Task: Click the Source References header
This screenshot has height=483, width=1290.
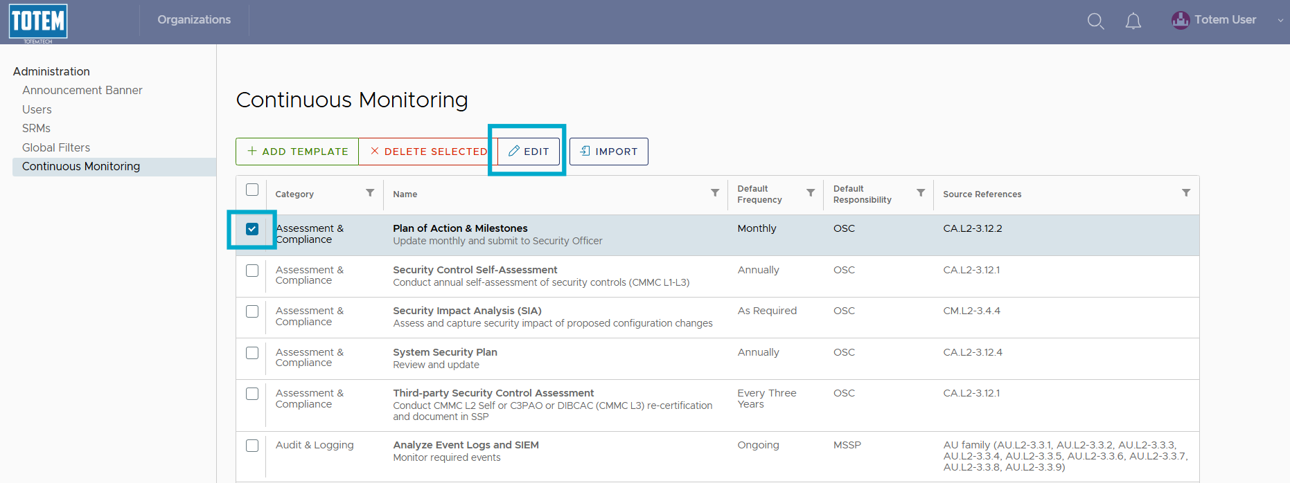Action: 982,194
